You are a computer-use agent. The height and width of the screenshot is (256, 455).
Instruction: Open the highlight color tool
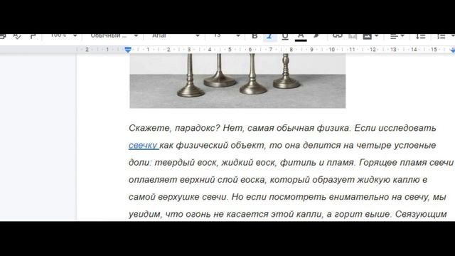pyautogui.click(x=316, y=36)
